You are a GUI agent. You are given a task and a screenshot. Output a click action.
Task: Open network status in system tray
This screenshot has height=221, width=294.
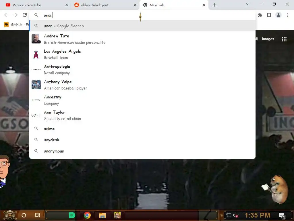tap(229, 215)
